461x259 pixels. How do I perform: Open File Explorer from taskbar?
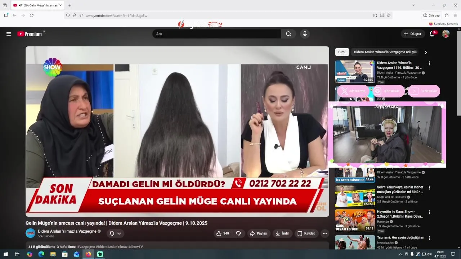pos(53,254)
